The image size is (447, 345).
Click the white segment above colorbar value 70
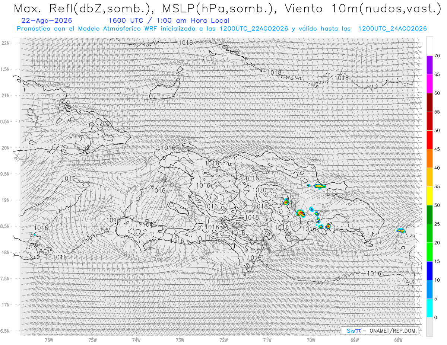(x=429, y=47)
